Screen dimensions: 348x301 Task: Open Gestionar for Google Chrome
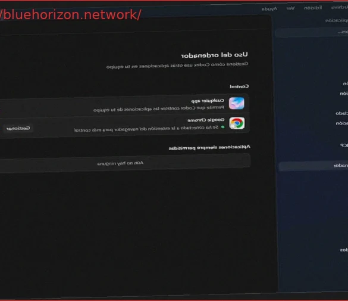point(18,129)
